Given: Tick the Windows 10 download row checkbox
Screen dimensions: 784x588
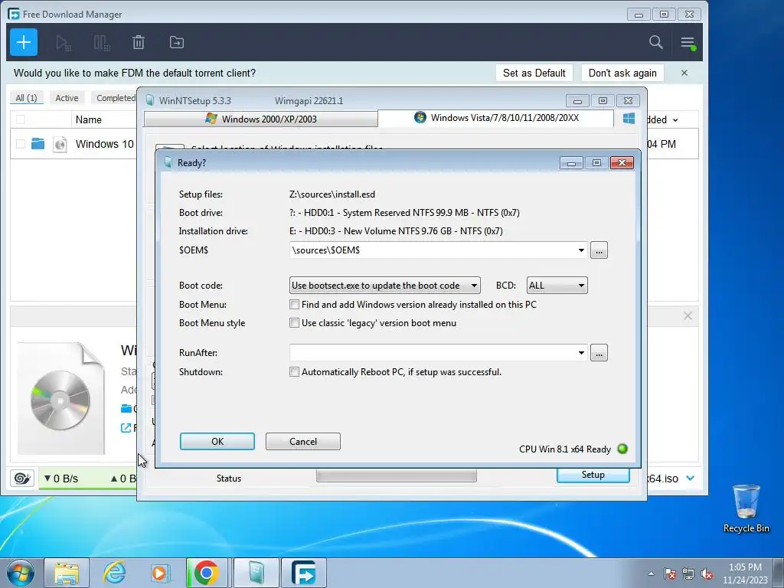Looking at the screenshot, I should (x=21, y=144).
